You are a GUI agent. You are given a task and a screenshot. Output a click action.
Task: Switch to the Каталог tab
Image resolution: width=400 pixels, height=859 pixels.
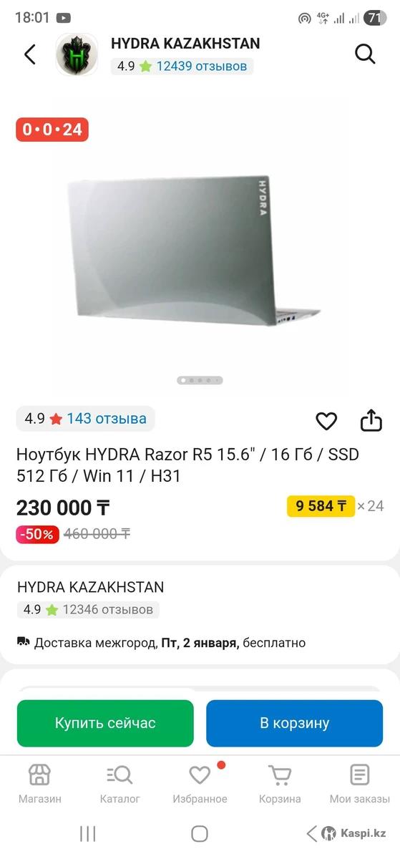tap(119, 784)
